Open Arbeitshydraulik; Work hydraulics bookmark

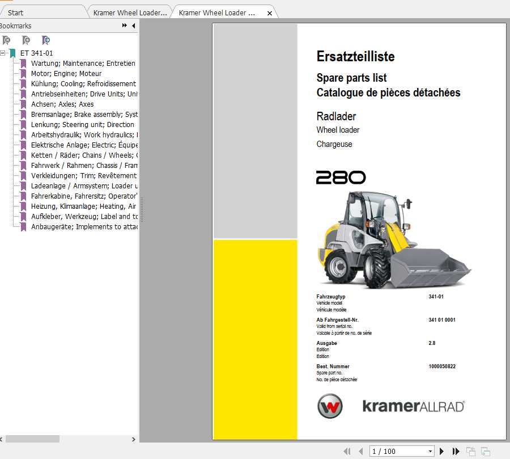pos(84,135)
